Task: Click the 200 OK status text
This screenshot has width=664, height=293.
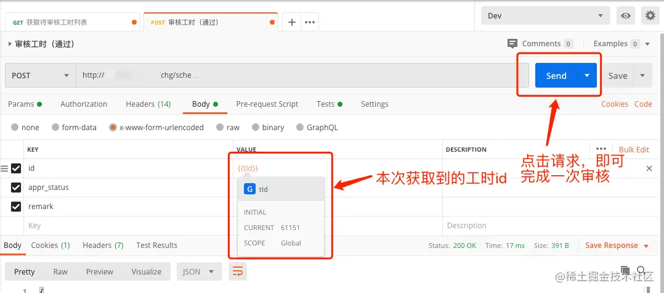Action: [465, 246]
